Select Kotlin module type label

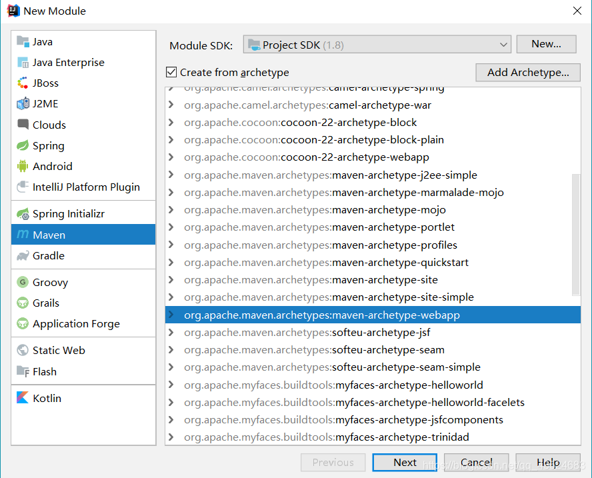point(47,398)
